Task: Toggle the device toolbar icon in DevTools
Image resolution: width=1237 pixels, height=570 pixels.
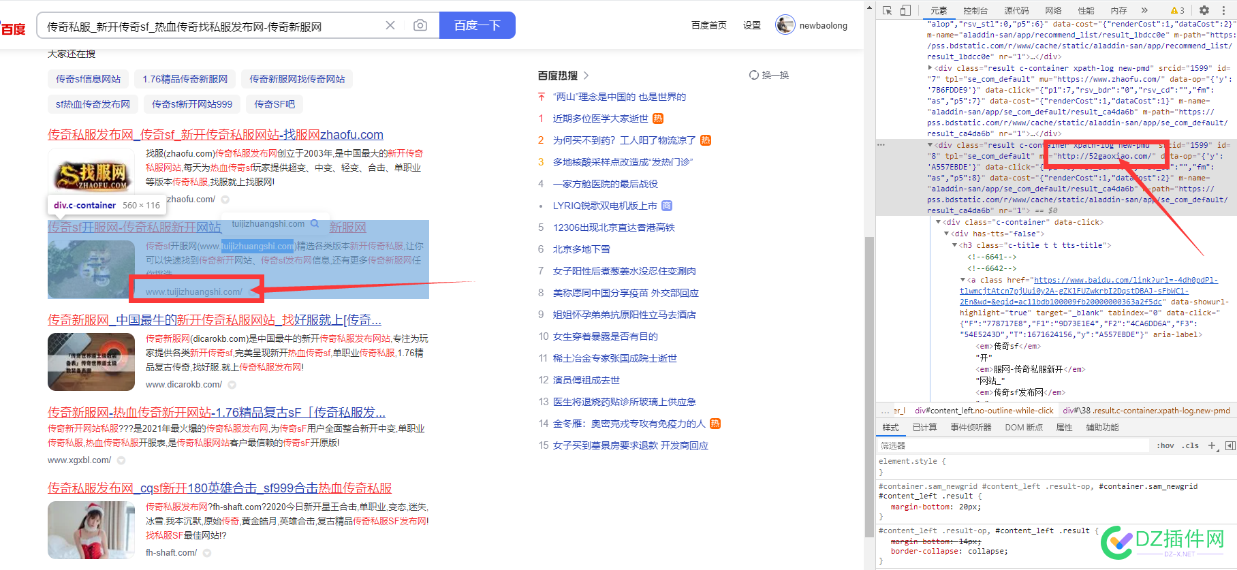Action: coord(905,10)
